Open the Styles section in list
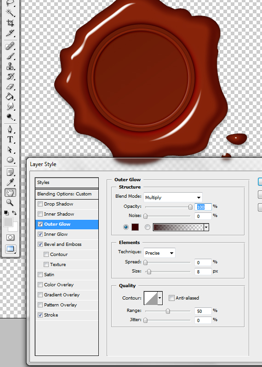262x367 pixels. [x=67, y=182]
